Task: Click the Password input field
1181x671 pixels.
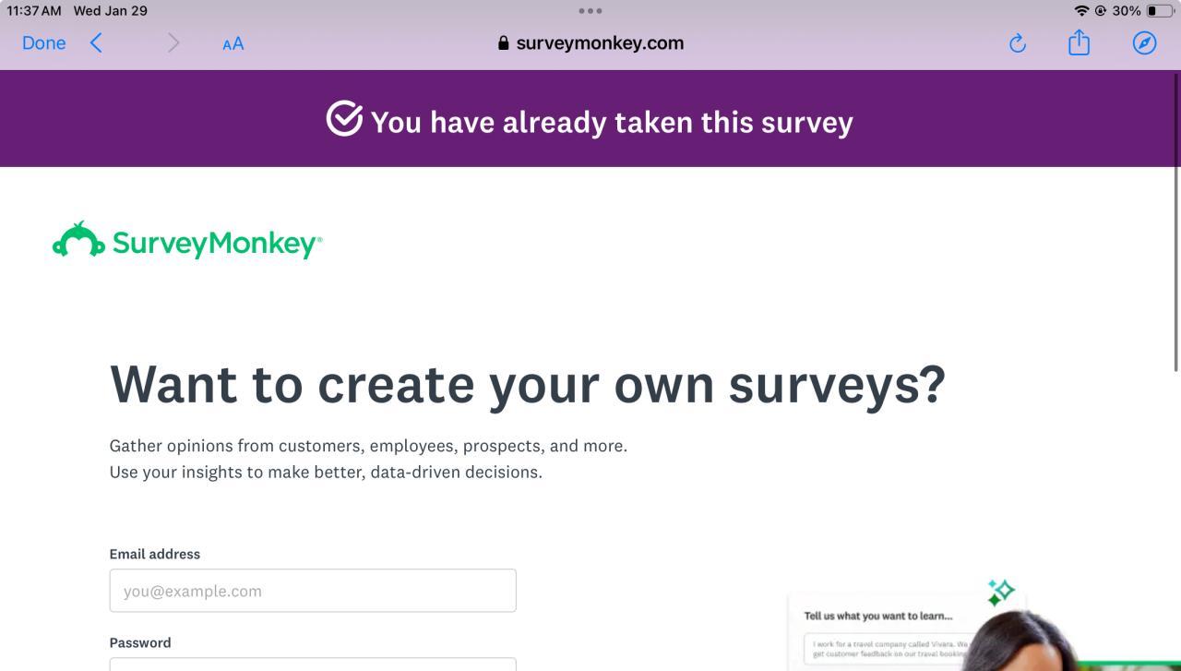Action: (313, 665)
